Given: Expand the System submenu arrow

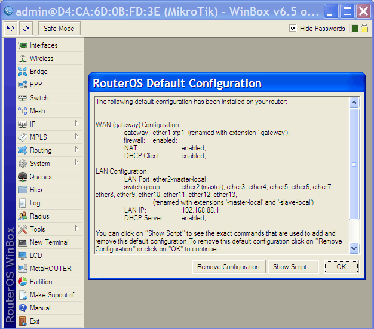Looking at the screenshot, I should pyautogui.click(x=76, y=162).
